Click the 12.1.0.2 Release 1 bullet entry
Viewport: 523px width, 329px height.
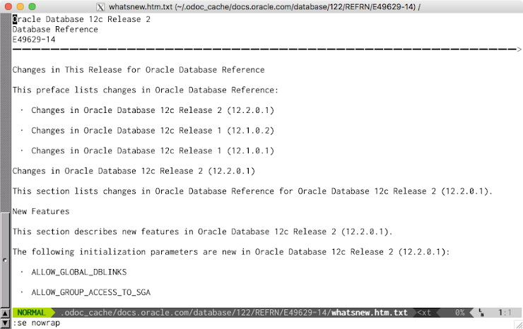[153, 131]
